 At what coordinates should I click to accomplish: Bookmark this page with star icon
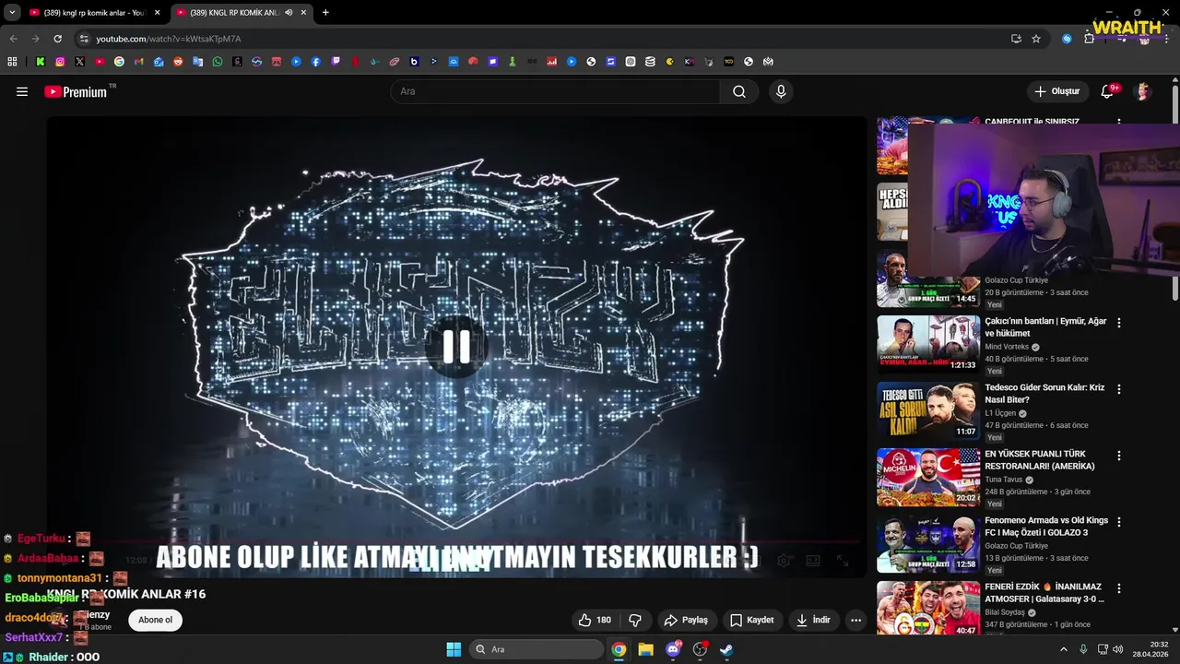pos(1036,39)
